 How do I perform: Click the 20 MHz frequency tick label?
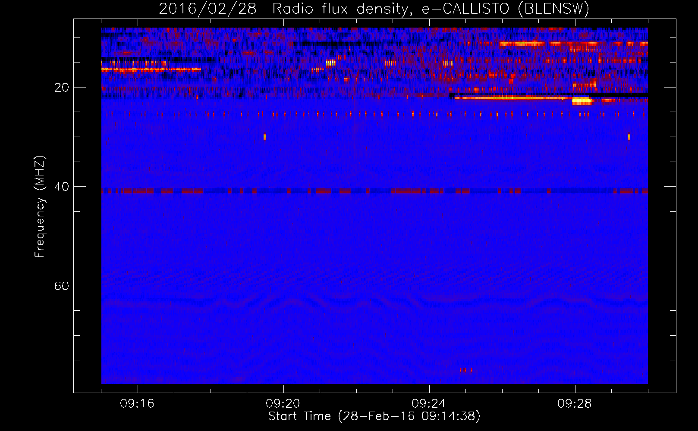click(62, 87)
